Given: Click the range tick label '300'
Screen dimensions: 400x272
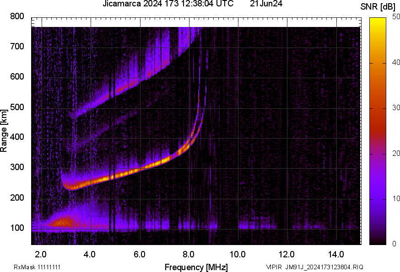Looking at the screenshot, I should 17,167.
